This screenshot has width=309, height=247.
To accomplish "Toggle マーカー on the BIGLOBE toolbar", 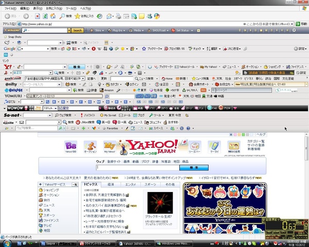I will (x=123, y=90).
